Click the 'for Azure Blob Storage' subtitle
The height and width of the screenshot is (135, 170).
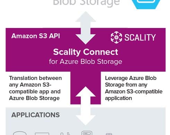pos(85,61)
